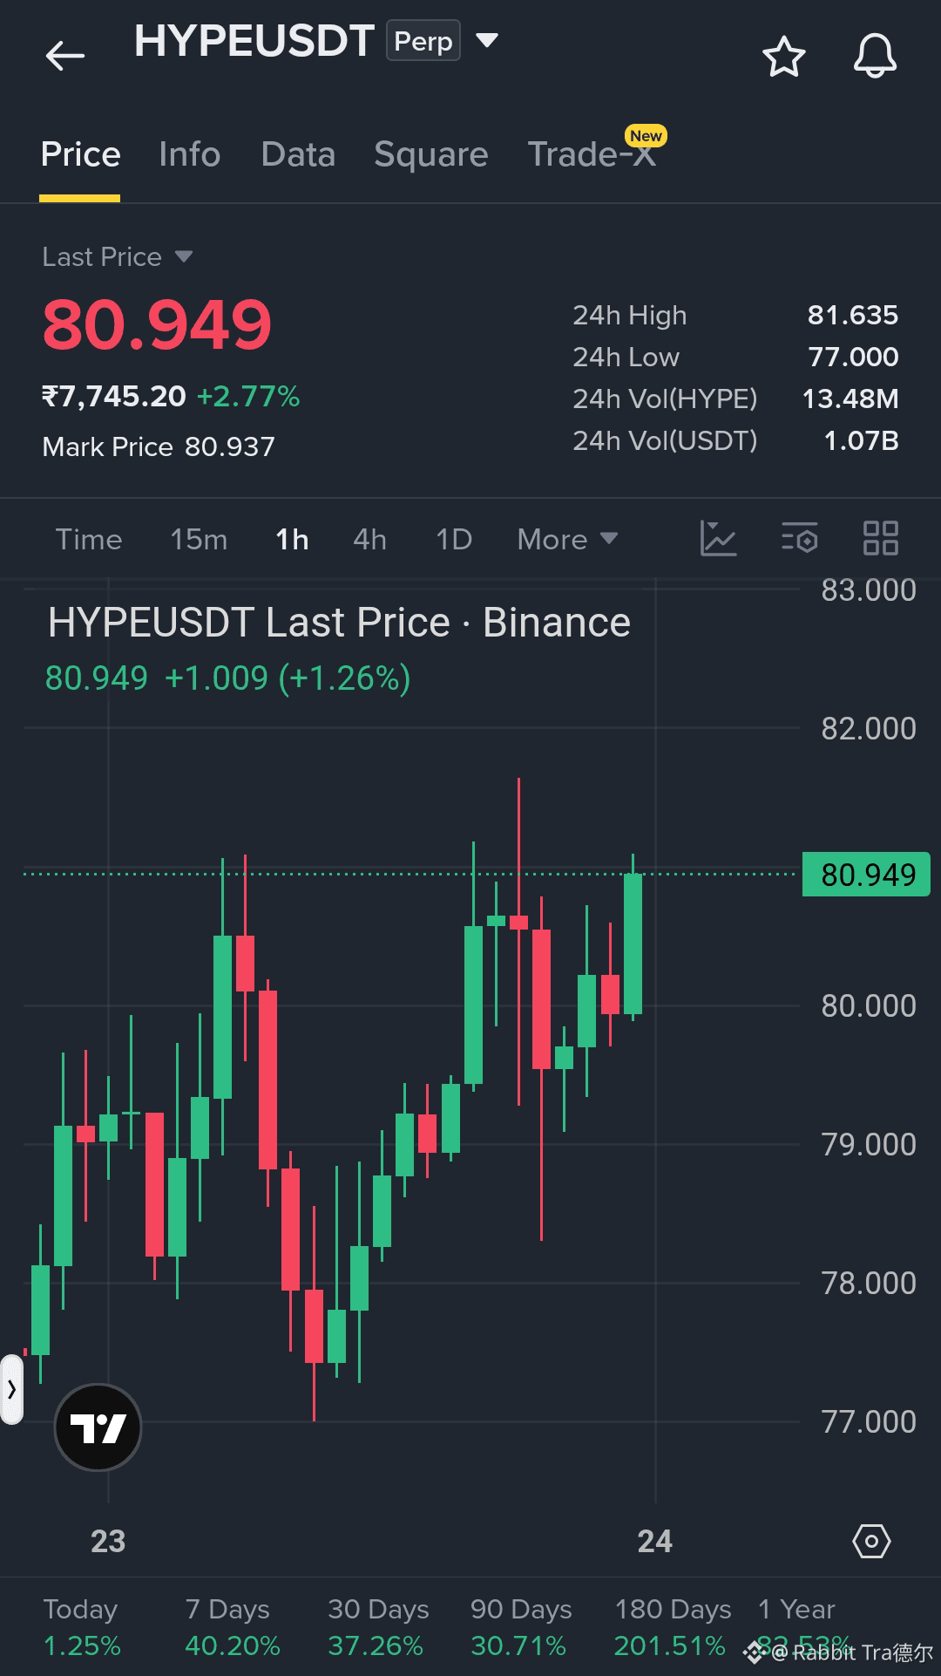This screenshot has height=1676, width=941.
Task: Tap the 77.000 price axis label
Action: [x=868, y=1421]
